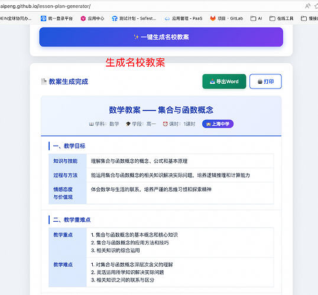
Task: Open the 项目 · GitLab bookmark
Action: (226, 18)
